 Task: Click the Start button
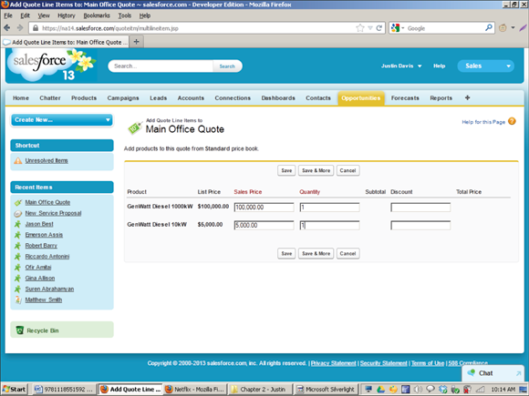click(14, 389)
